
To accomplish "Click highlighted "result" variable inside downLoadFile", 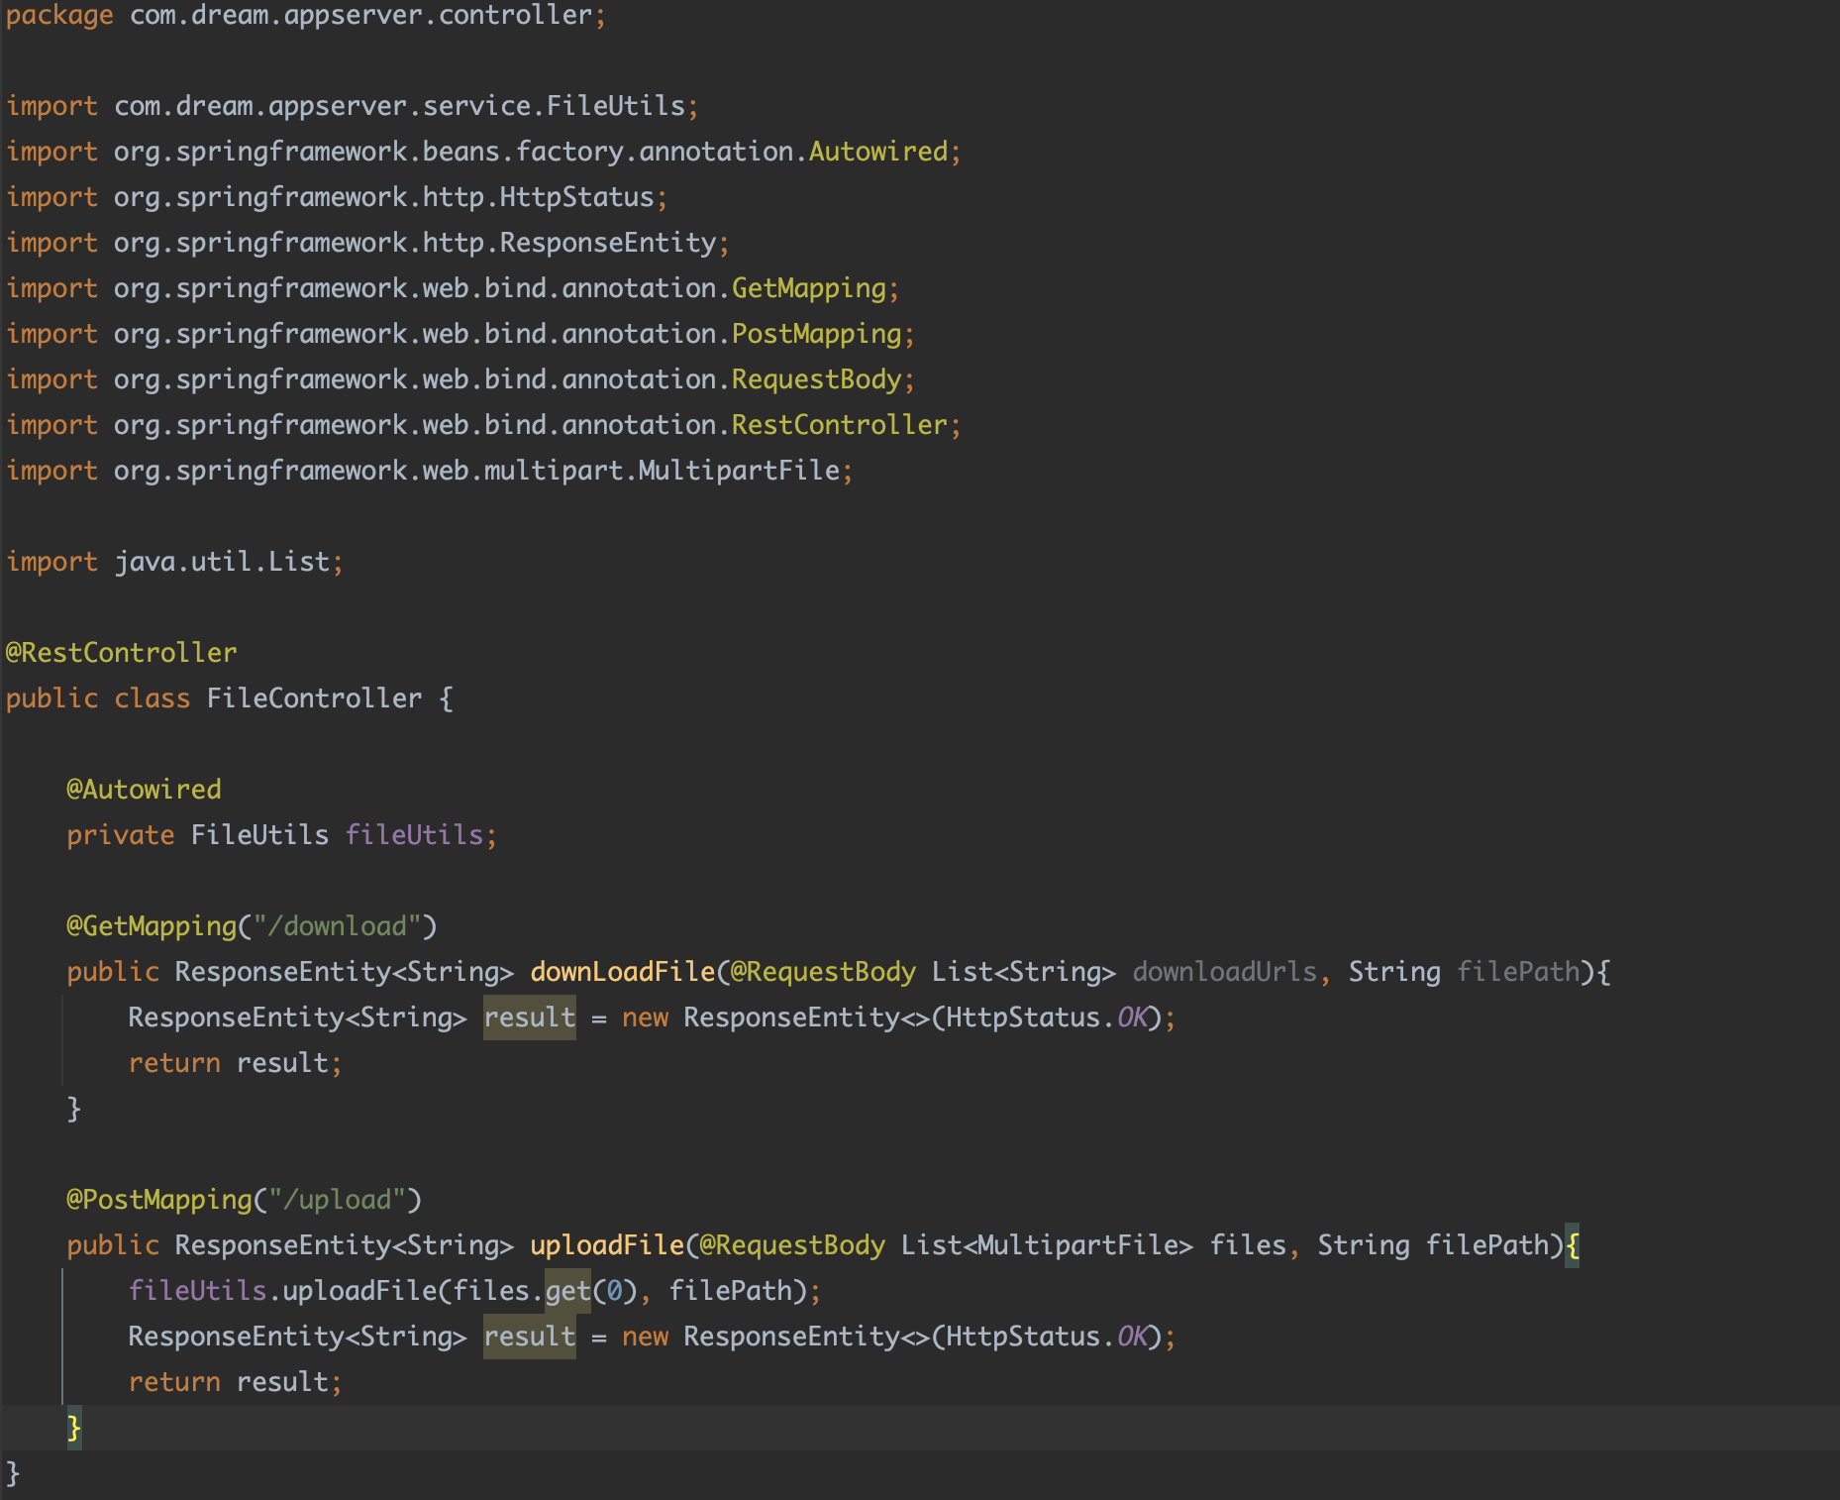I will tap(530, 1018).
